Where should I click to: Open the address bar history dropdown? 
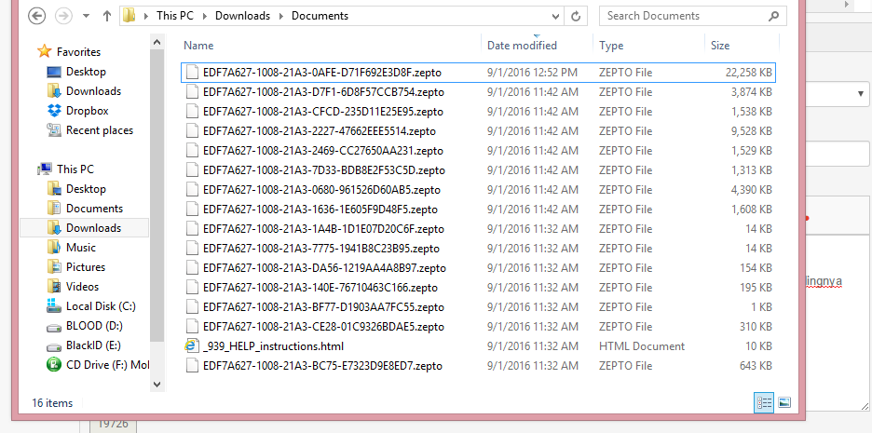coord(555,16)
